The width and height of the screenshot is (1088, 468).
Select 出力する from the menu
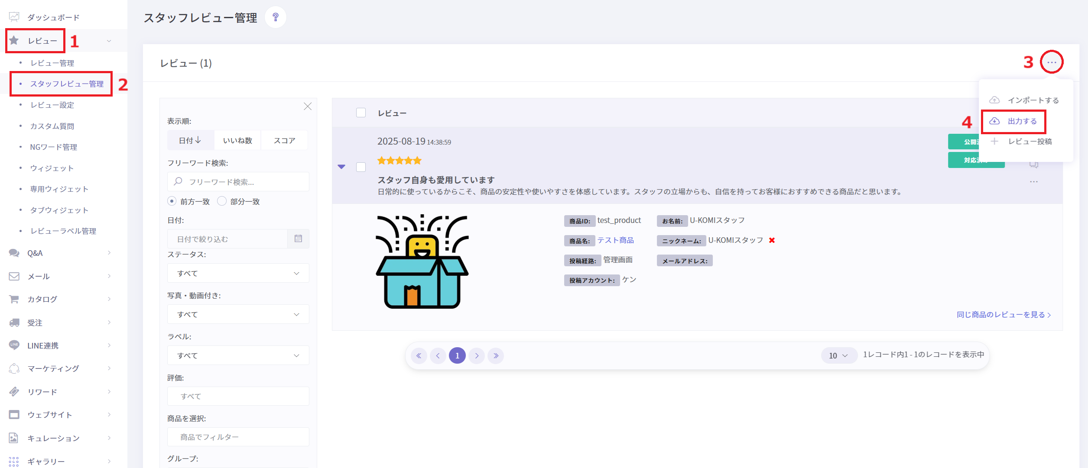[x=1022, y=121]
